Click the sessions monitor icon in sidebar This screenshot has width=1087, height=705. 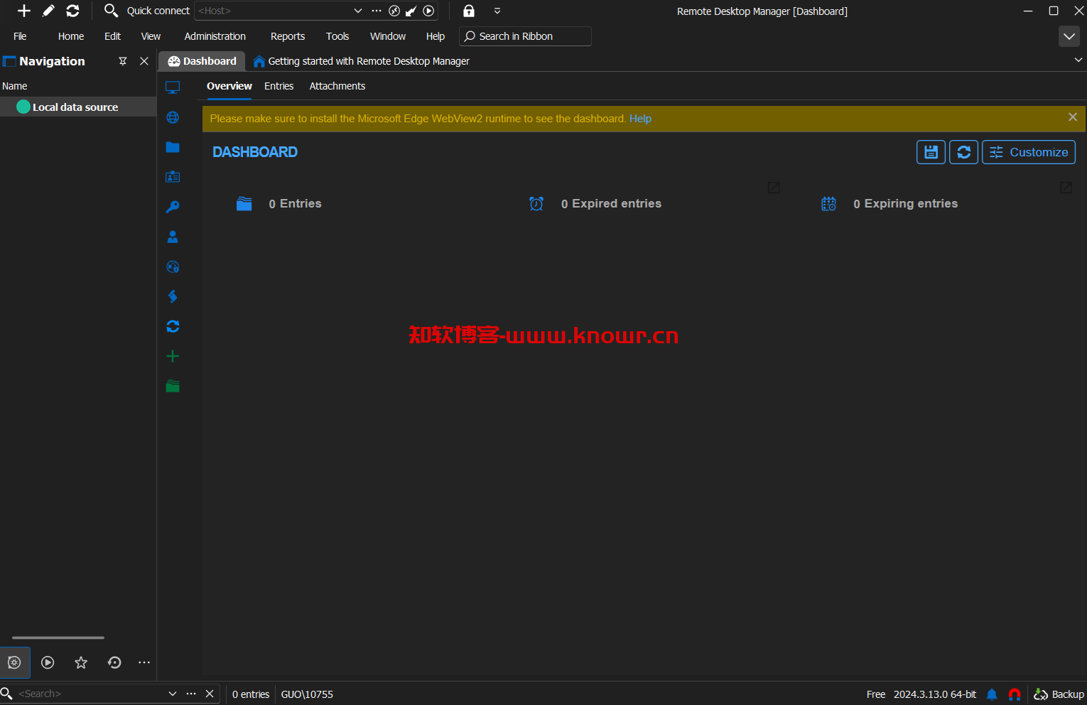tap(173, 87)
